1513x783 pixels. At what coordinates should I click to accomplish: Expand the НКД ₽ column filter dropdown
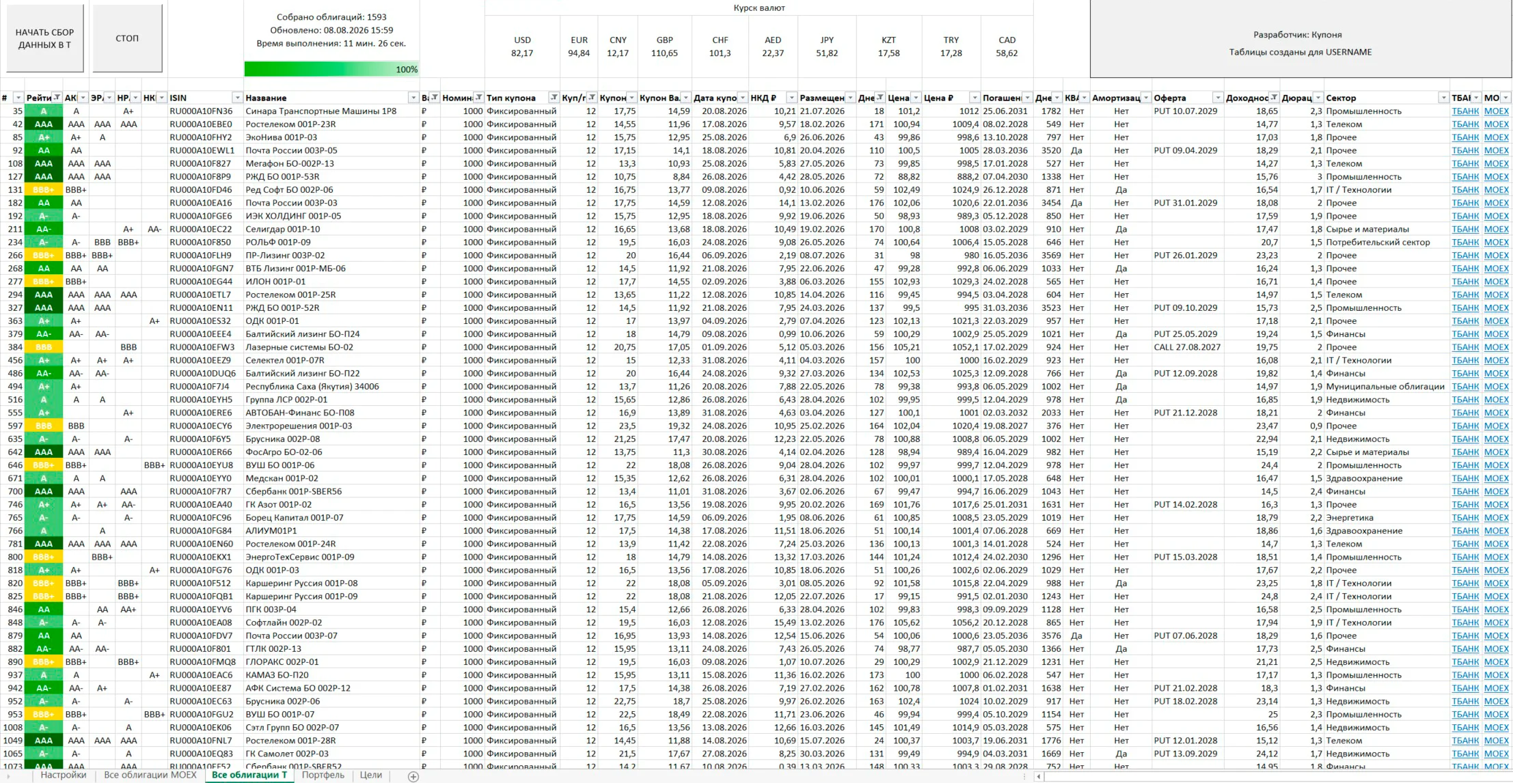click(x=791, y=98)
